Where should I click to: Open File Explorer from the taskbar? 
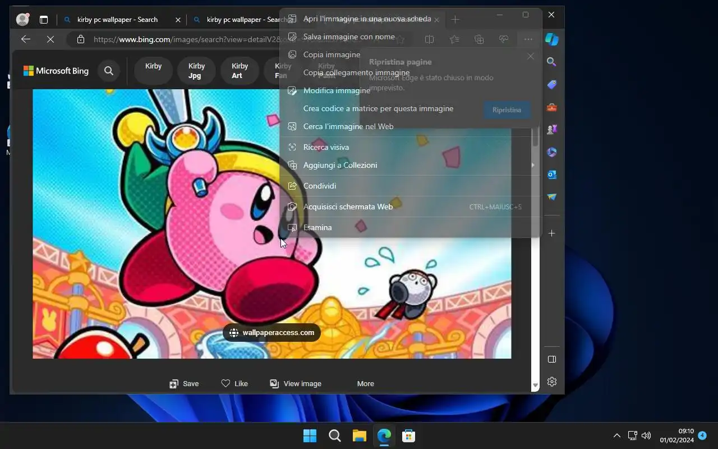(x=360, y=436)
